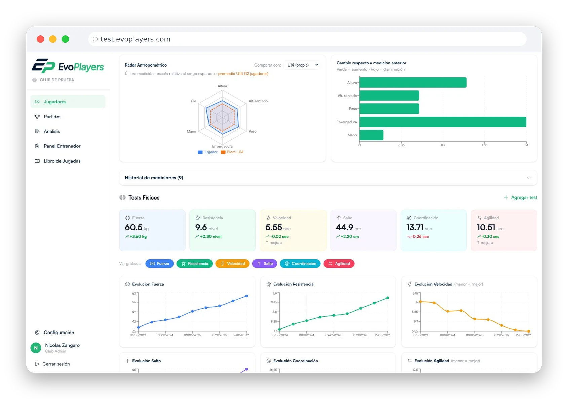Screen dimensions: 568x399
Task: Click the Partidos trophy icon
Action: tap(37, 117)
